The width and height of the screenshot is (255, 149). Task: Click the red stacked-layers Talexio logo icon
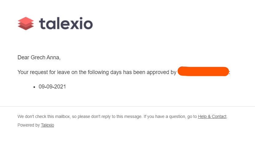click(26, 23)
